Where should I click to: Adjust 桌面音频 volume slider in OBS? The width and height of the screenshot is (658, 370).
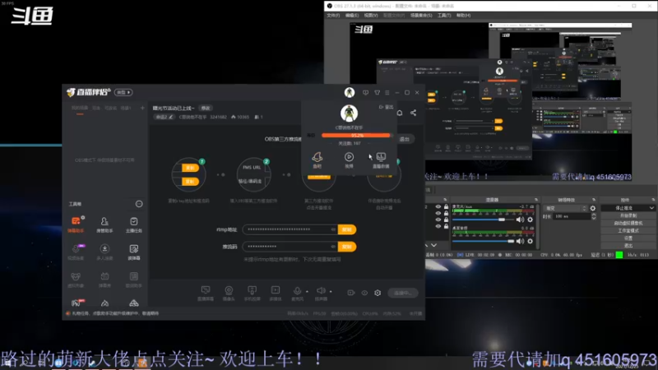point(483,241)
